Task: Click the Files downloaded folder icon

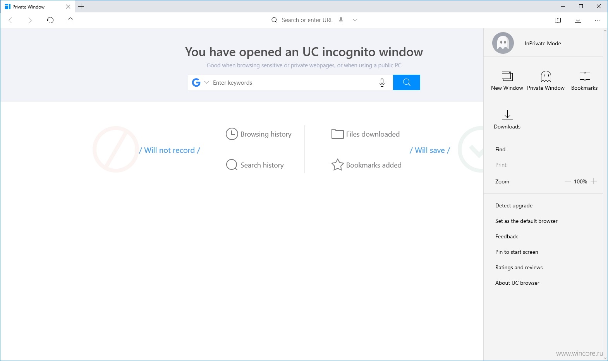Action: click(x=337, y=134)
